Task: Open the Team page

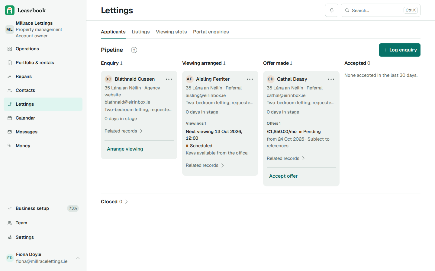Action: (x=43, y=223)
